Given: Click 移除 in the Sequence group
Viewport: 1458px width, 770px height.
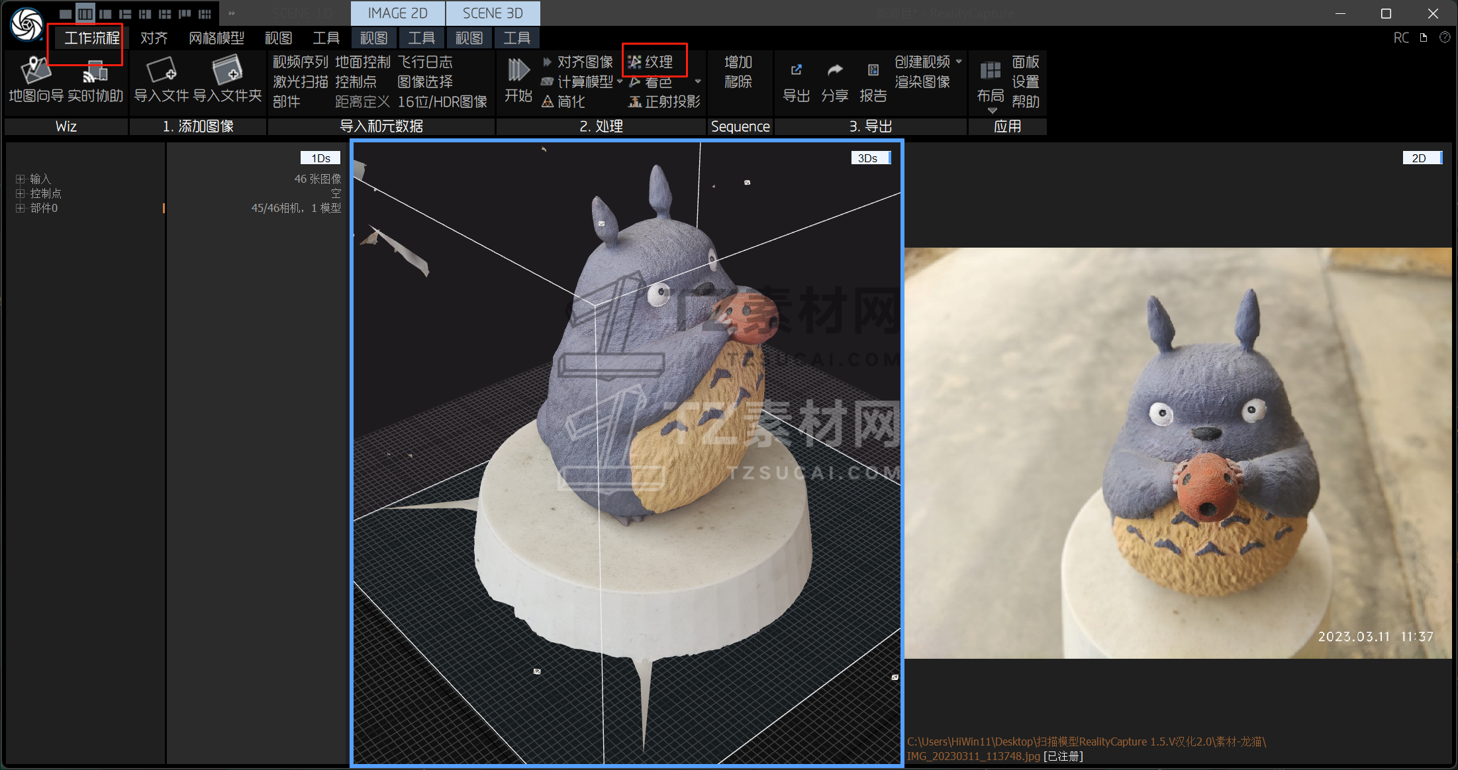Looking at the screenshot, I should [x=738, y=82].
